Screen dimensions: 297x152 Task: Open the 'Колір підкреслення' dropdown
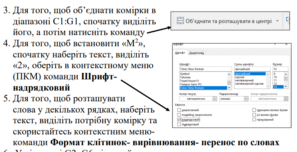286,99
